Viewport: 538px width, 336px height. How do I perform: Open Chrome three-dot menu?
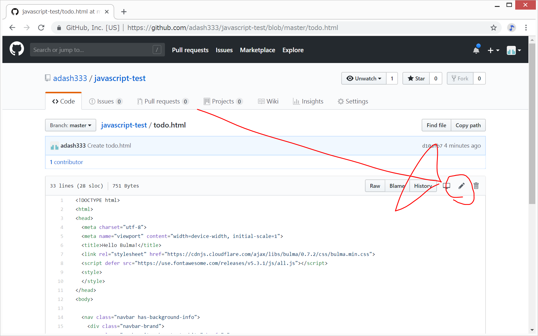(526, 28)
